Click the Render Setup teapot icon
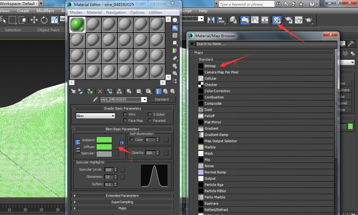358x215 pixels. pyautogui.click(x=288, y=20)
